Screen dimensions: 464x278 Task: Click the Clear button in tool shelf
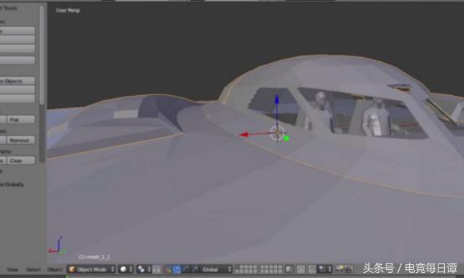pos(20,160)
